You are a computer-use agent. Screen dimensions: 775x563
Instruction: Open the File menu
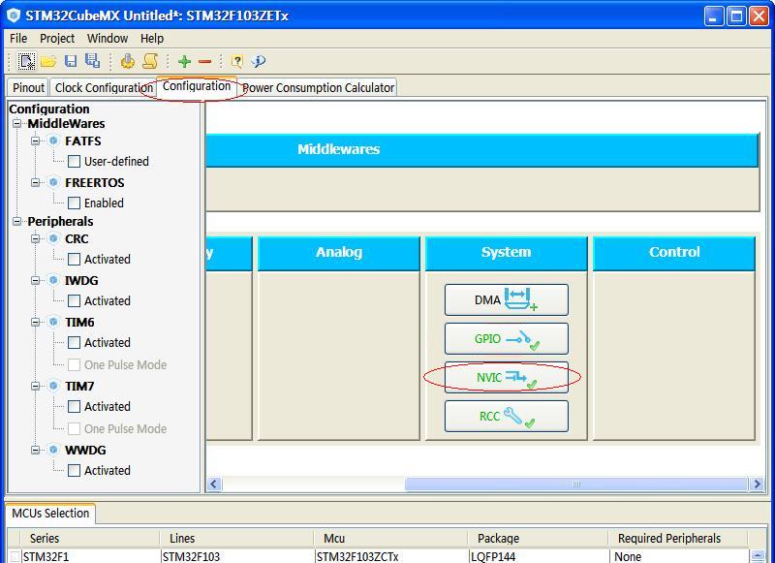[x=18, y=39]
